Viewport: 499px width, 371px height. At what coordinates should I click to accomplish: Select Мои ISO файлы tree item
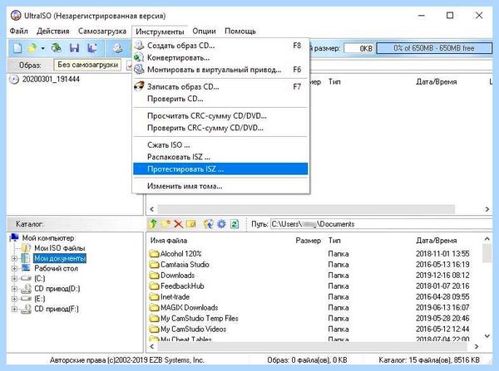[x=60, y=248]
